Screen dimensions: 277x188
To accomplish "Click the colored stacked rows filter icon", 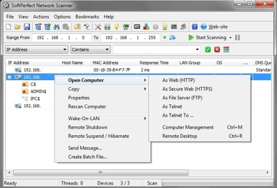I will pyautogui.click(x=226, y=49).
